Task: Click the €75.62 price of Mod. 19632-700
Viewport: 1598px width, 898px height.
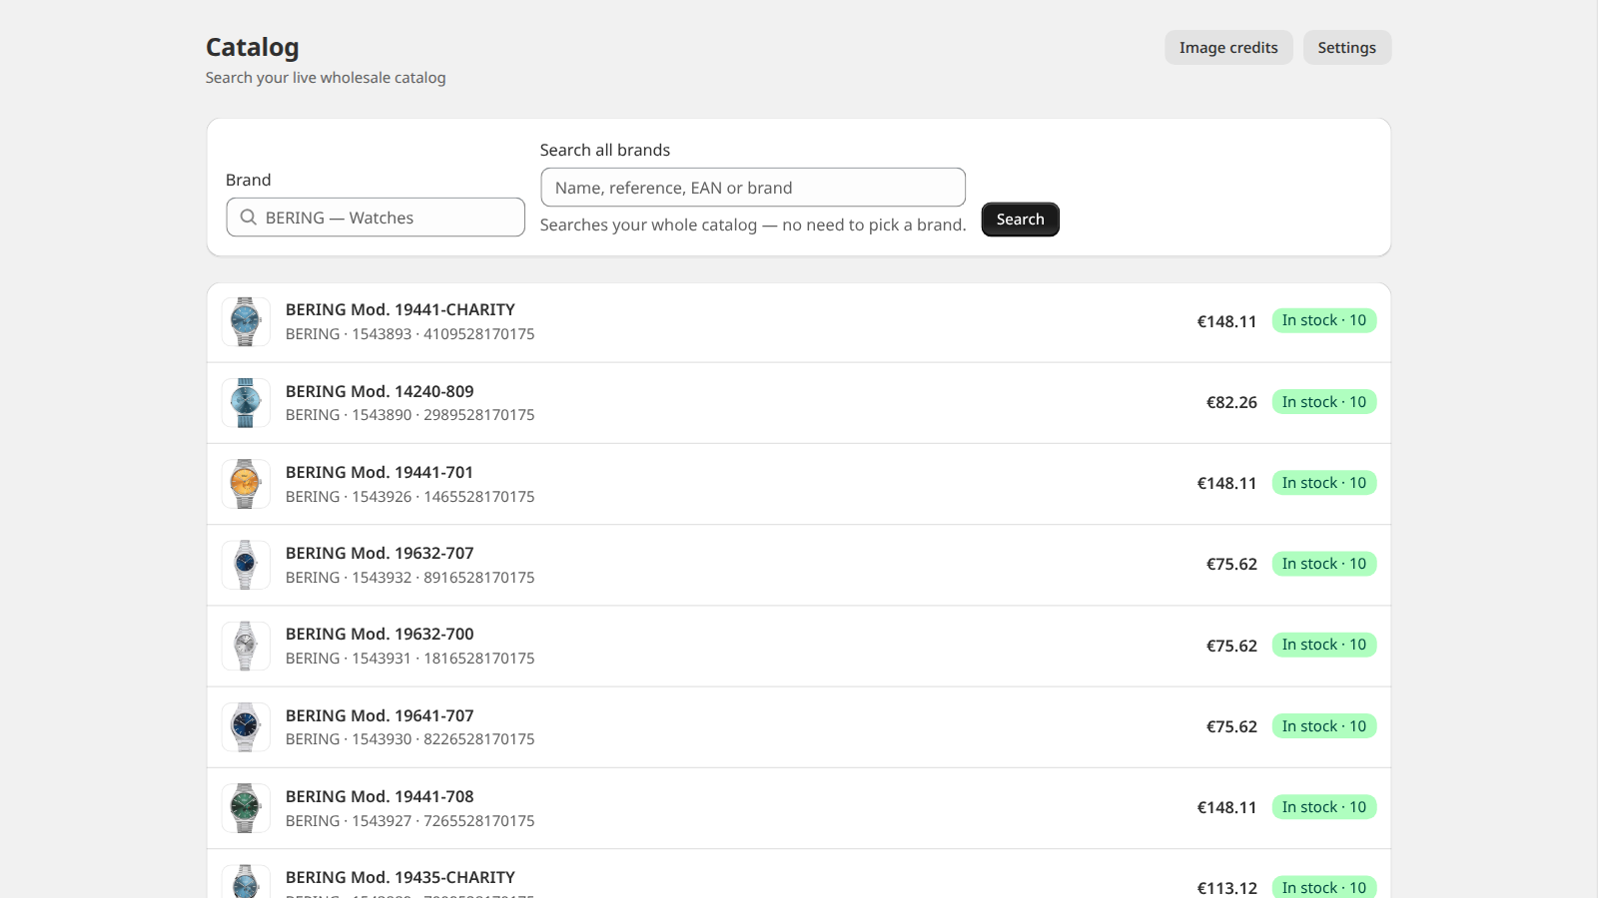Action: [x=1231, y=646]
